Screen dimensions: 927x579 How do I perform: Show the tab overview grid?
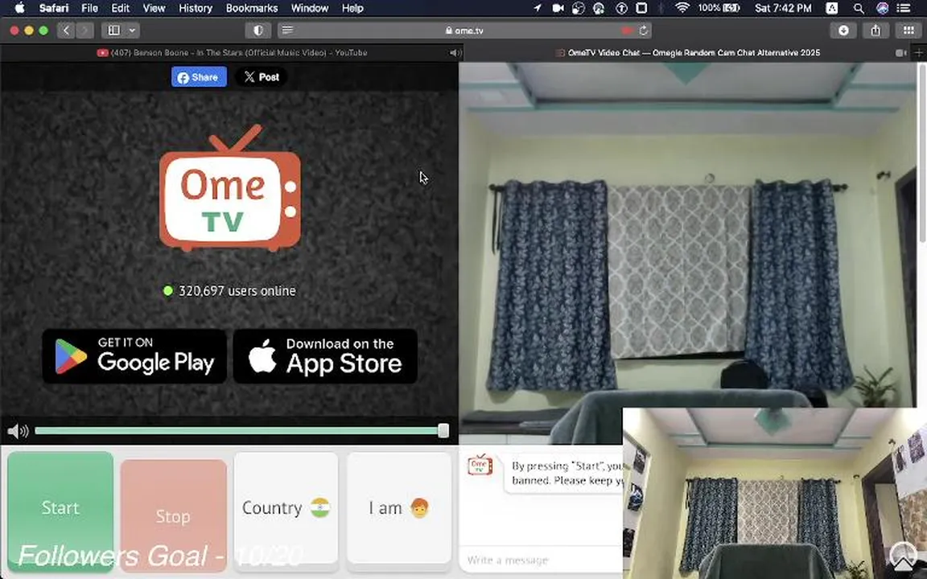(908, 30)
